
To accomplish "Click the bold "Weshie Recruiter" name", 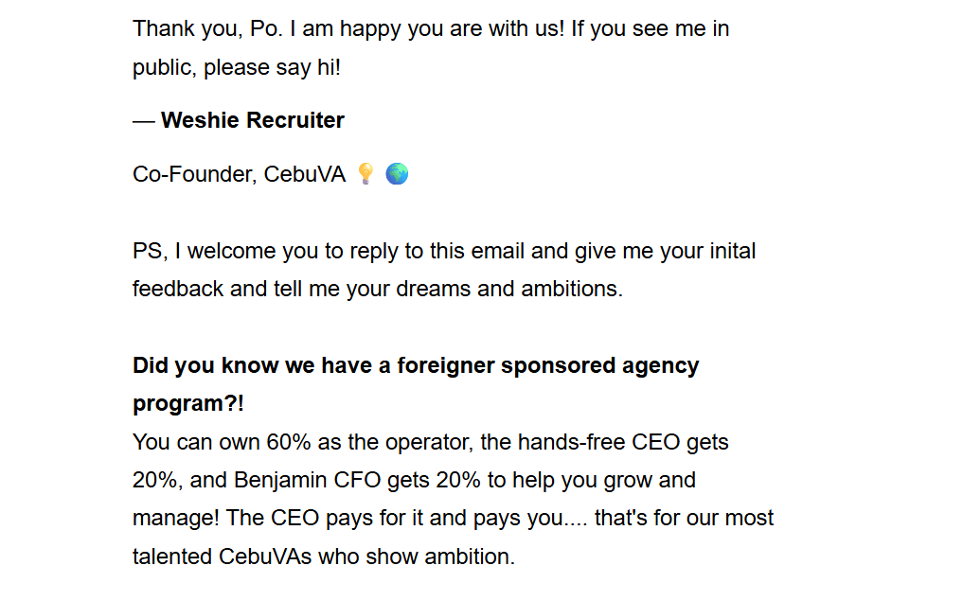I will tap(252, 120).
